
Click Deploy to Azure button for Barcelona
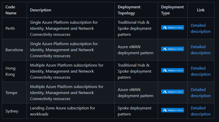click(173, 49)
